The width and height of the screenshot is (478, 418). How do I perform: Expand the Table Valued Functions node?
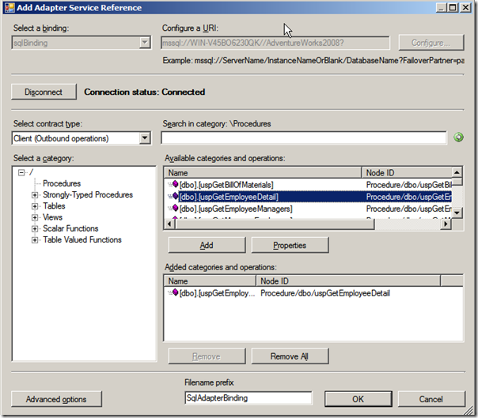tap(35, 240)
